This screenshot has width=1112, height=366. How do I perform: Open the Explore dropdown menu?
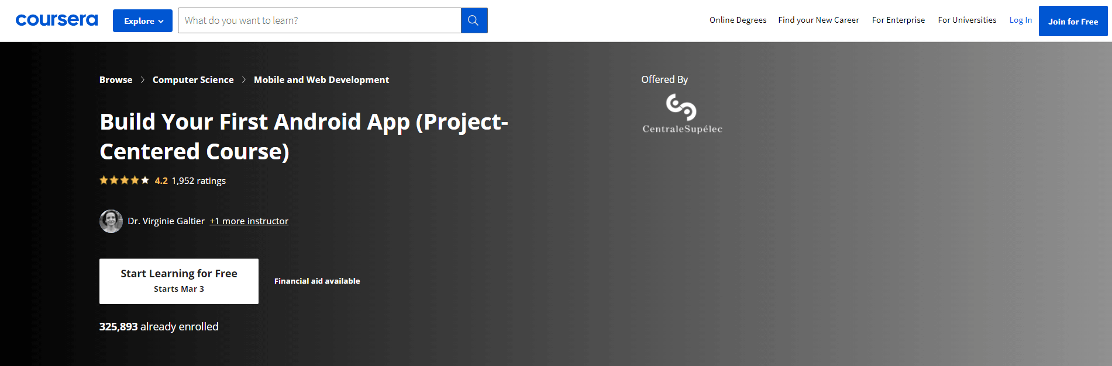[x=143, y=21]
